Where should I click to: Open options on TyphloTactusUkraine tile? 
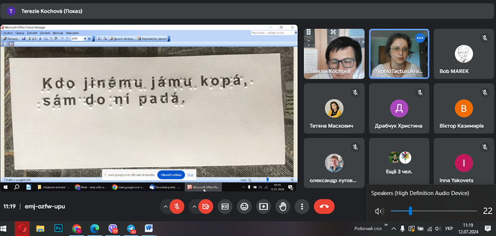(420, 38)
